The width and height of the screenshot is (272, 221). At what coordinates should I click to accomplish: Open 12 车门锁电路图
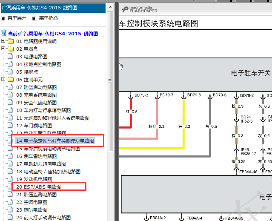click(x=34, y=126)
